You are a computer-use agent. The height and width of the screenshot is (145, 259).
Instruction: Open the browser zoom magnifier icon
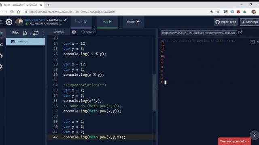pos(212,12)
